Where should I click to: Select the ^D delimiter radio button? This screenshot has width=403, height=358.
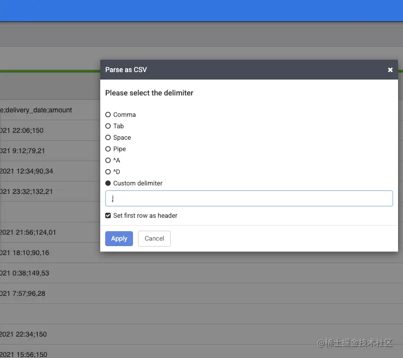[108, 172]
